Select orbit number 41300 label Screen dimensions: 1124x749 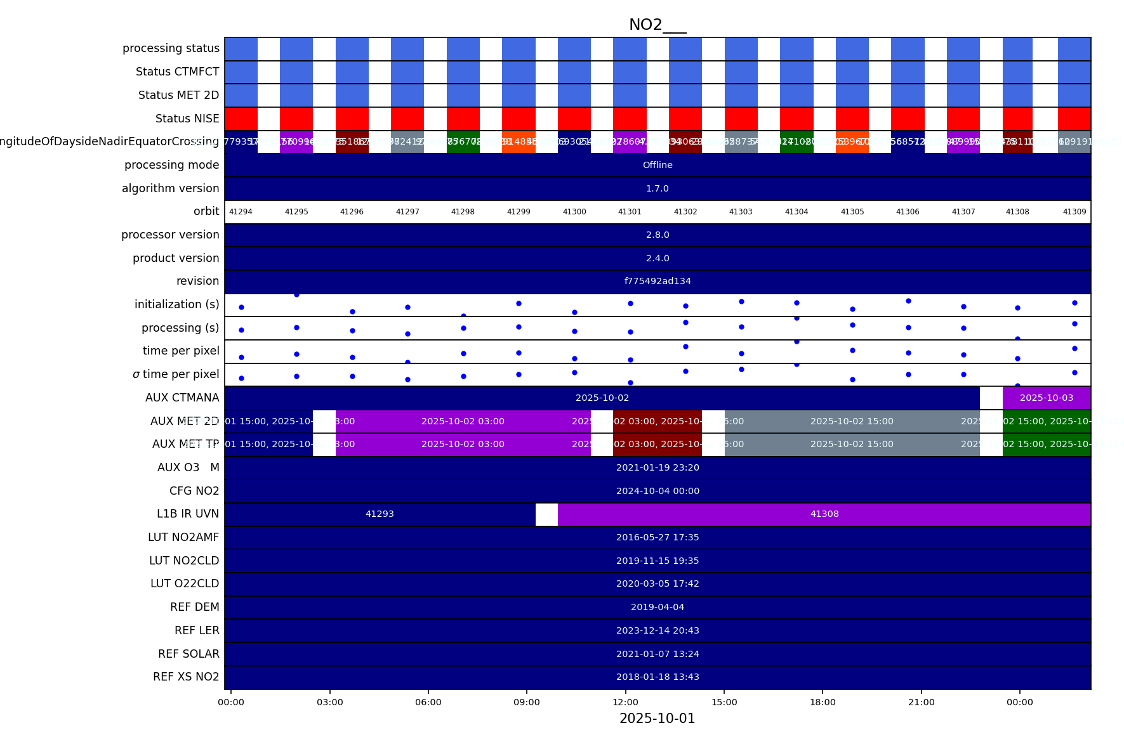tap(574, 212)
